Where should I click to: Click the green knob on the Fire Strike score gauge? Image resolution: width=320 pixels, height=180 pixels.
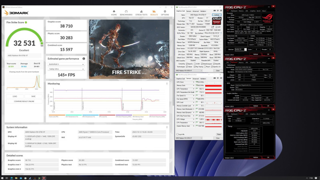pyautogui.click(x=42, y=43)
